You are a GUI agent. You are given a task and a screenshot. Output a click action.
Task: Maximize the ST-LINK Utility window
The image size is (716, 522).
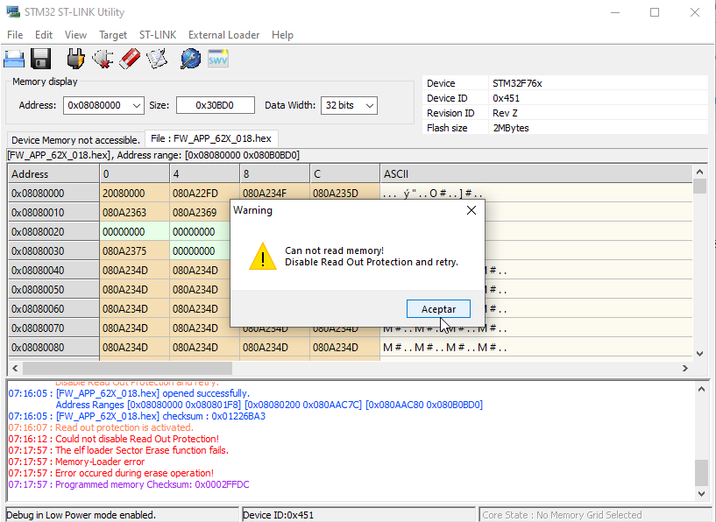(x=655, y=12)
